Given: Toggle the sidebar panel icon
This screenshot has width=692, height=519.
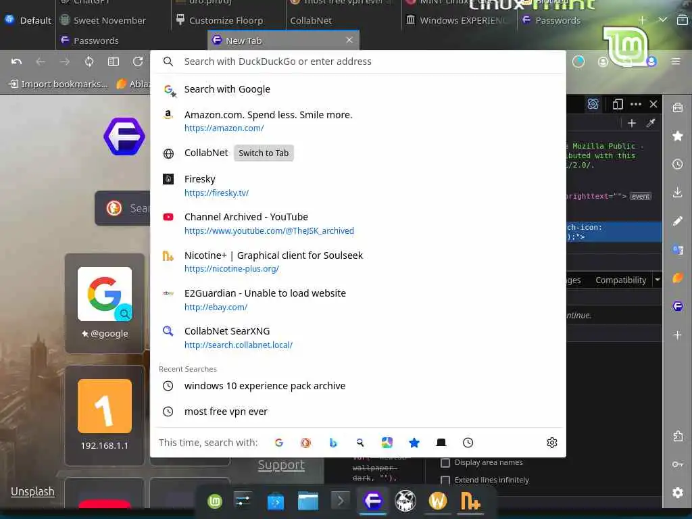Looking at the screenshot, I should click(114, 61).
